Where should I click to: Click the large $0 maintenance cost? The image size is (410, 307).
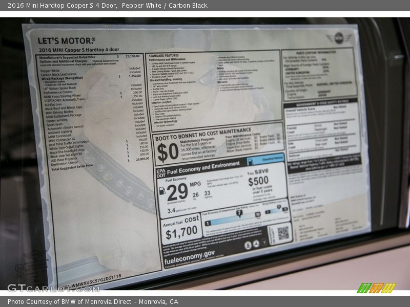point(168,152)
